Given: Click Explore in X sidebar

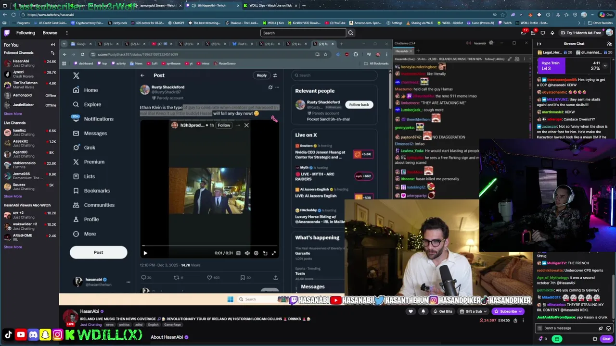Looking at the screenshot, I should pos(87,104).
